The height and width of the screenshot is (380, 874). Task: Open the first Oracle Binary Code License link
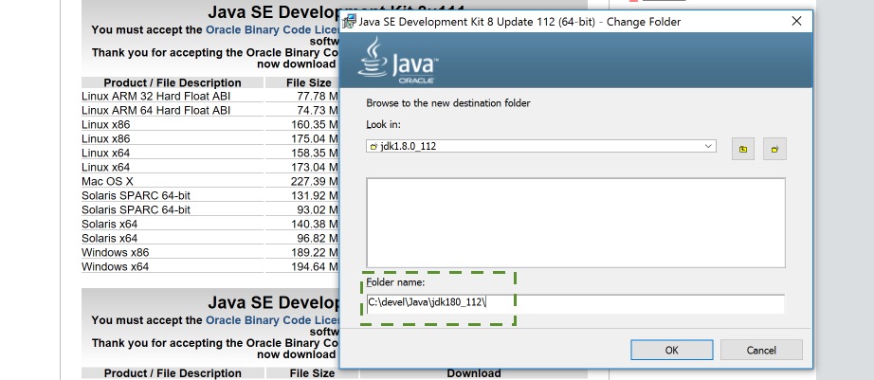(273, 30)
